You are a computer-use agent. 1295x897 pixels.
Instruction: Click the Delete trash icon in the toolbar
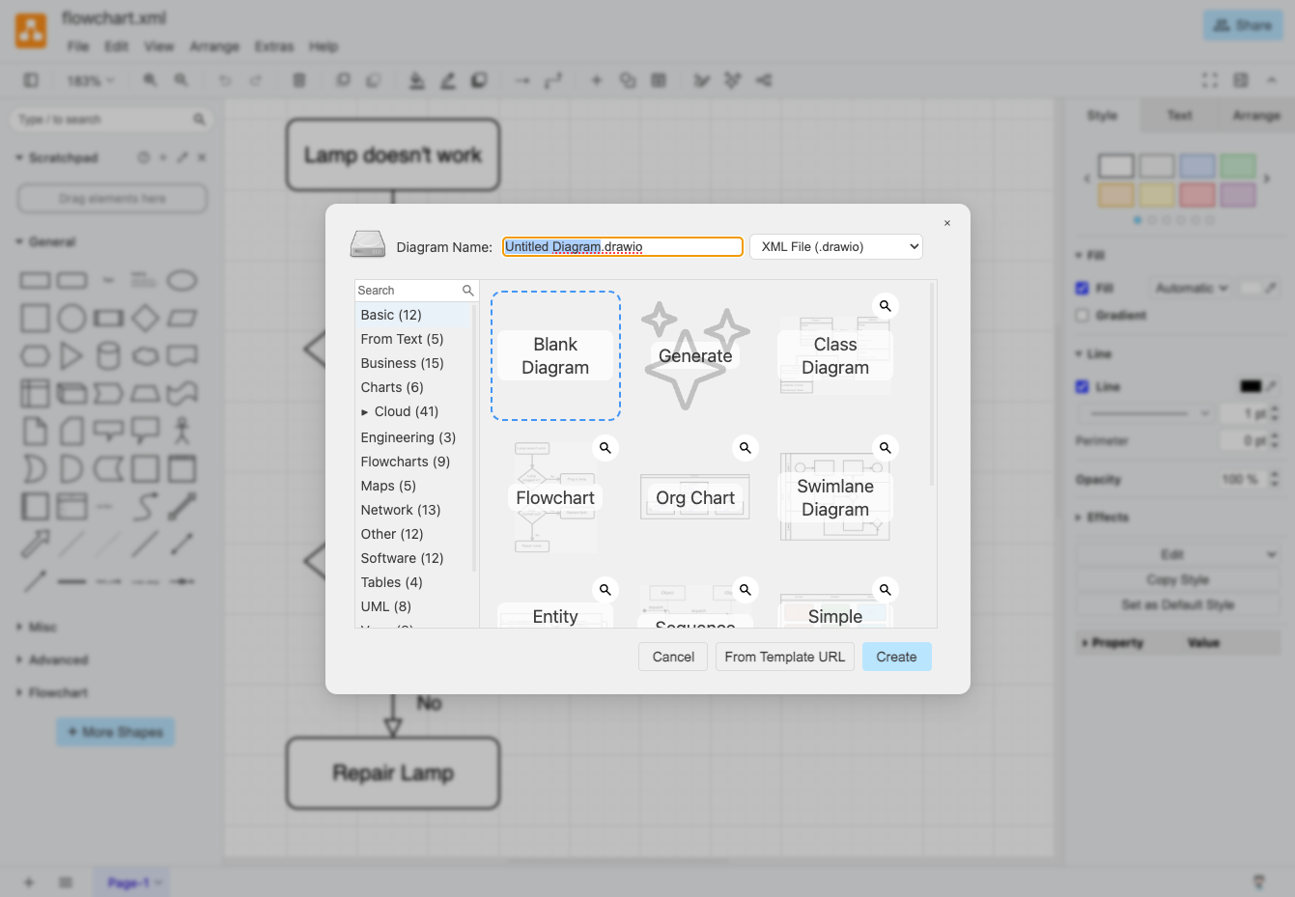pos(299,80)
